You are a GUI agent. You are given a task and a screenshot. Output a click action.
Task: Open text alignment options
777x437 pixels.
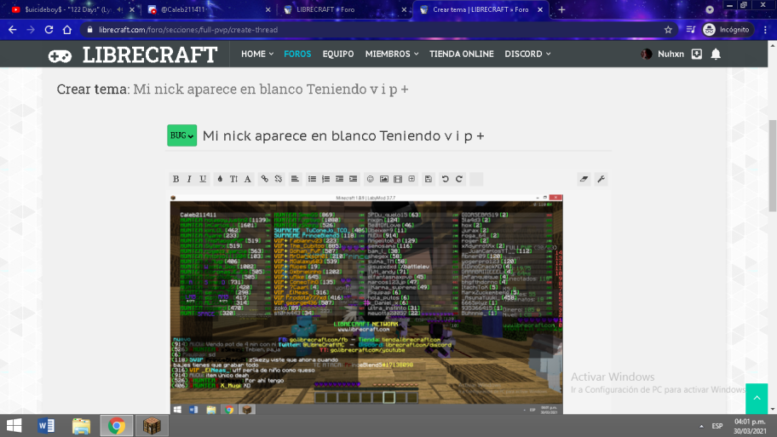point(295,179)
